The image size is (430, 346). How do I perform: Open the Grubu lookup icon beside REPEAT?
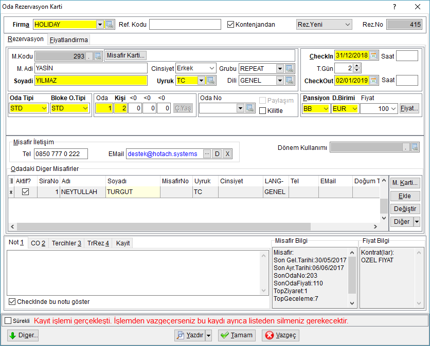pyautogui.click(x=289, y=68)
